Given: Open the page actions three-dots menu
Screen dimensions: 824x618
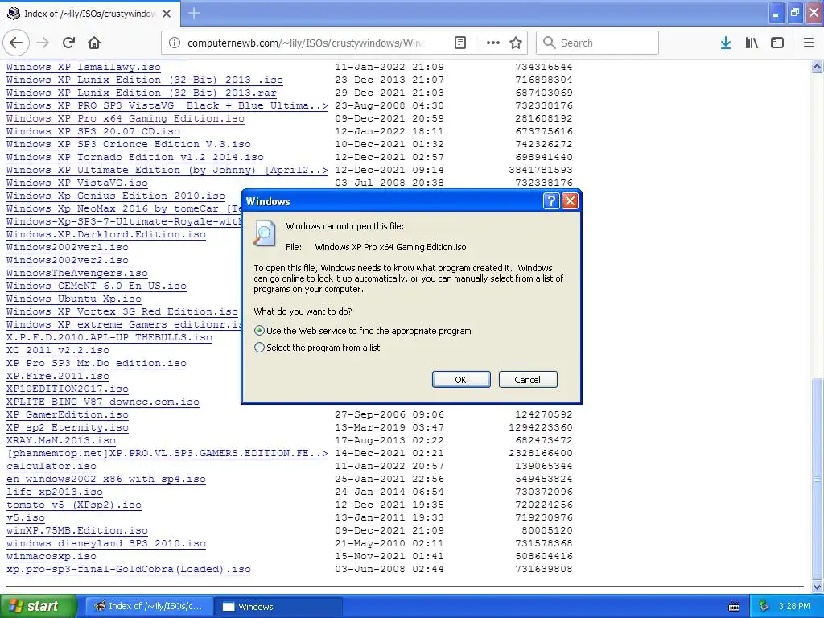Looking at the screenshot, I should pyautogui.click(x=493, y=43).
